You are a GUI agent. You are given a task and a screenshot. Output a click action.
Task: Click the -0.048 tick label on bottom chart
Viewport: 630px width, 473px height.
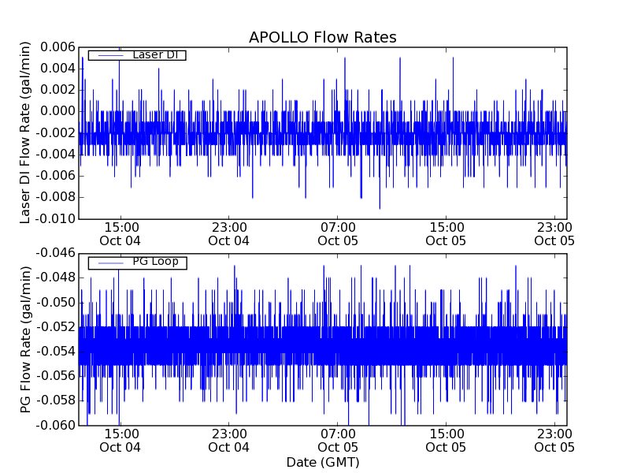click(55, 277)
